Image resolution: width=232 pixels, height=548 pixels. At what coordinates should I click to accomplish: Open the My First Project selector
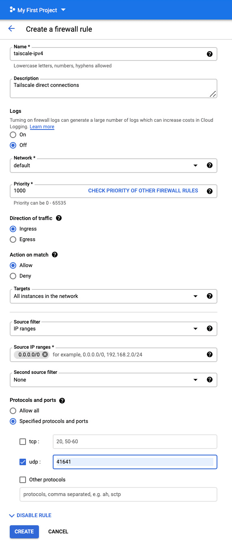[x=37, y=10]
